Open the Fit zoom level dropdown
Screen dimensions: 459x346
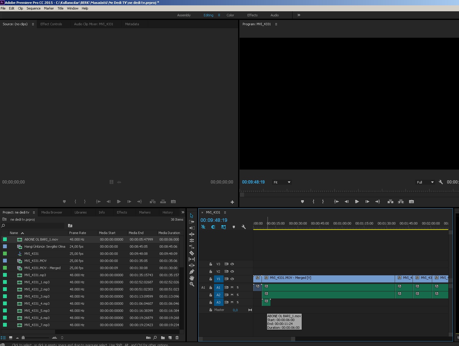pyautogui.click(x=282, y=182)
